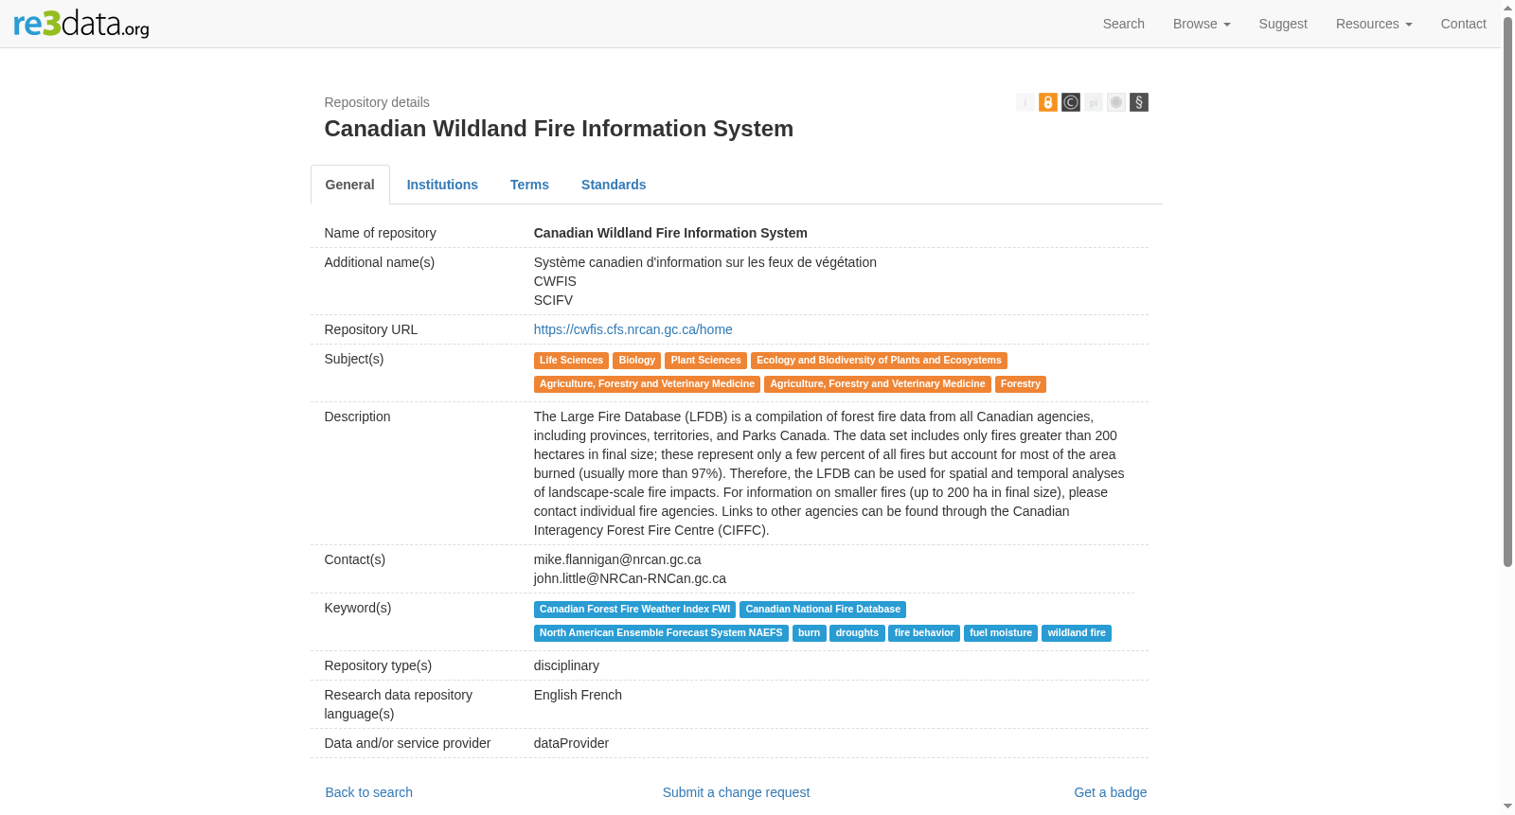The height and width of the screenshot is (815, 1515).
Task: Click the scrollbar down arrow
Action: (x=1507, y=807)
